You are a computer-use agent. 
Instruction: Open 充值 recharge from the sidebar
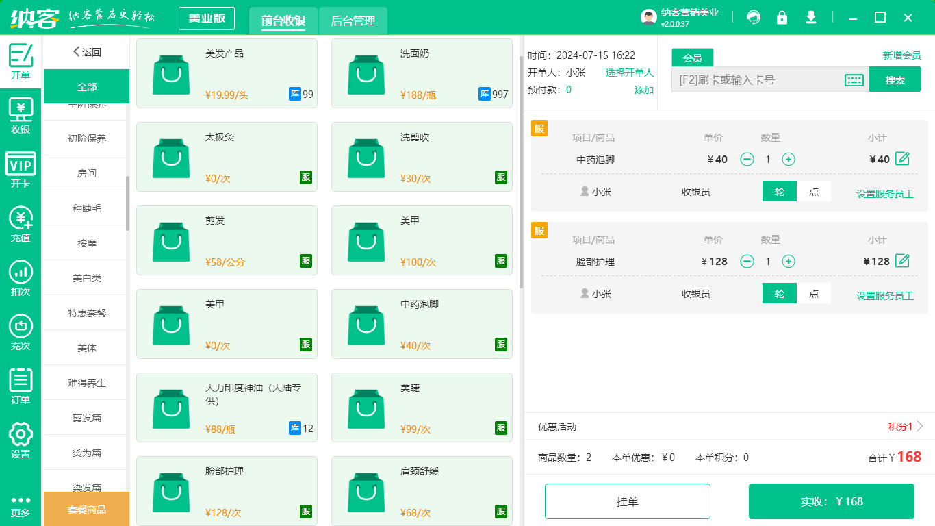point(21,227)
